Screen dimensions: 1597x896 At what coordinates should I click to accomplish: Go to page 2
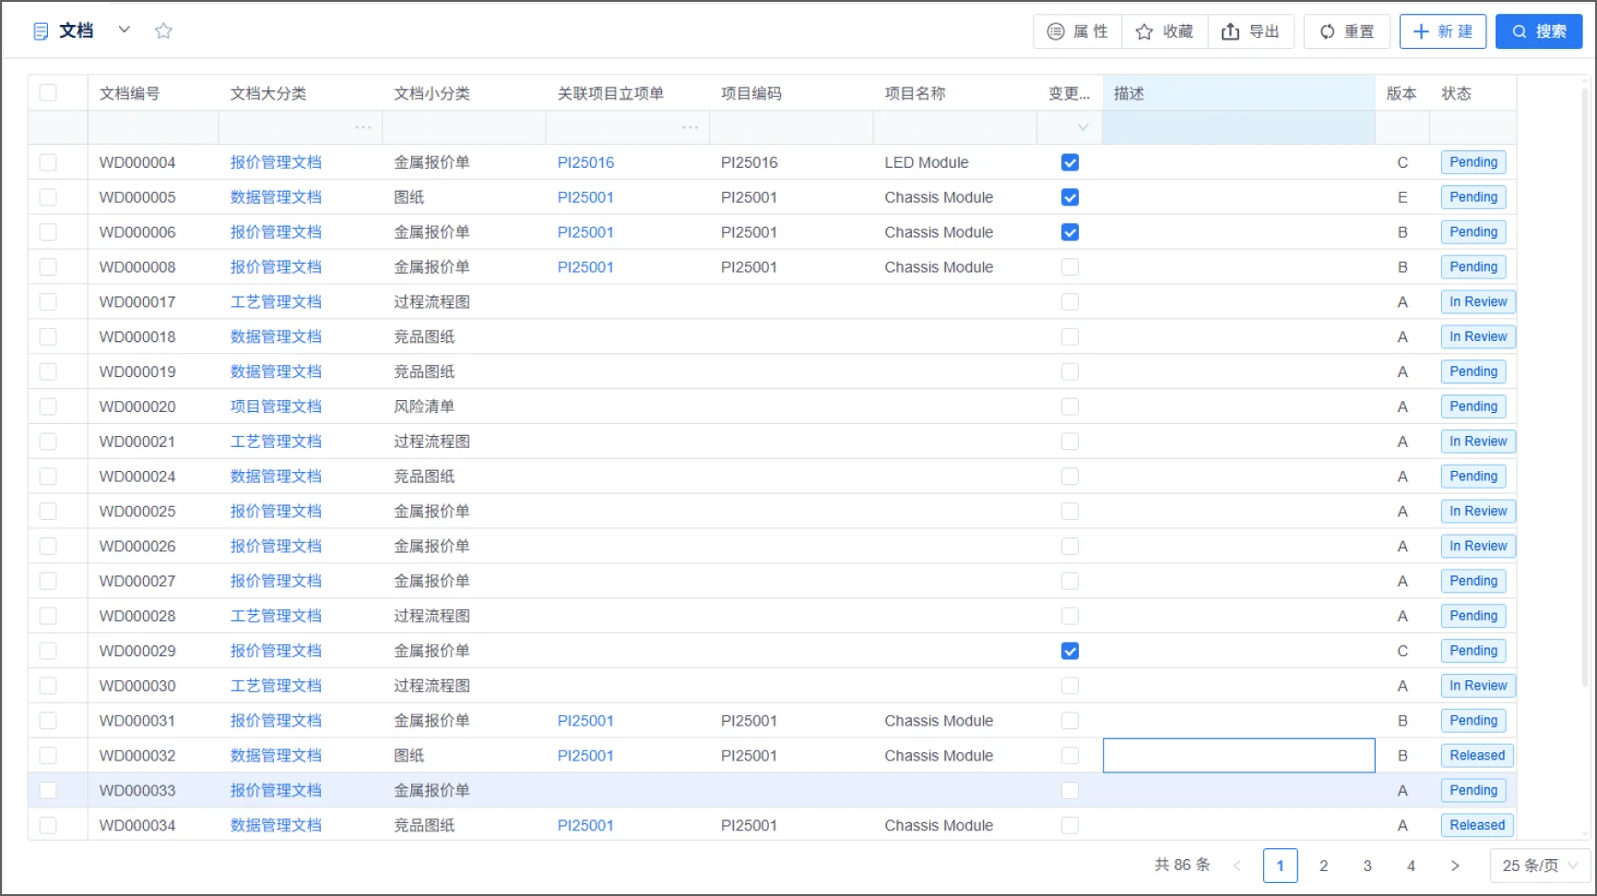(1324, 866)
